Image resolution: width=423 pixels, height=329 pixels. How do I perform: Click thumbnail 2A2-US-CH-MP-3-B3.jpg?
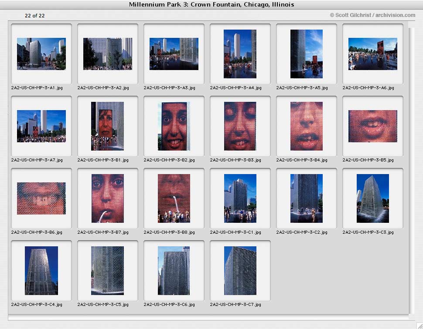tap(240, 126)
